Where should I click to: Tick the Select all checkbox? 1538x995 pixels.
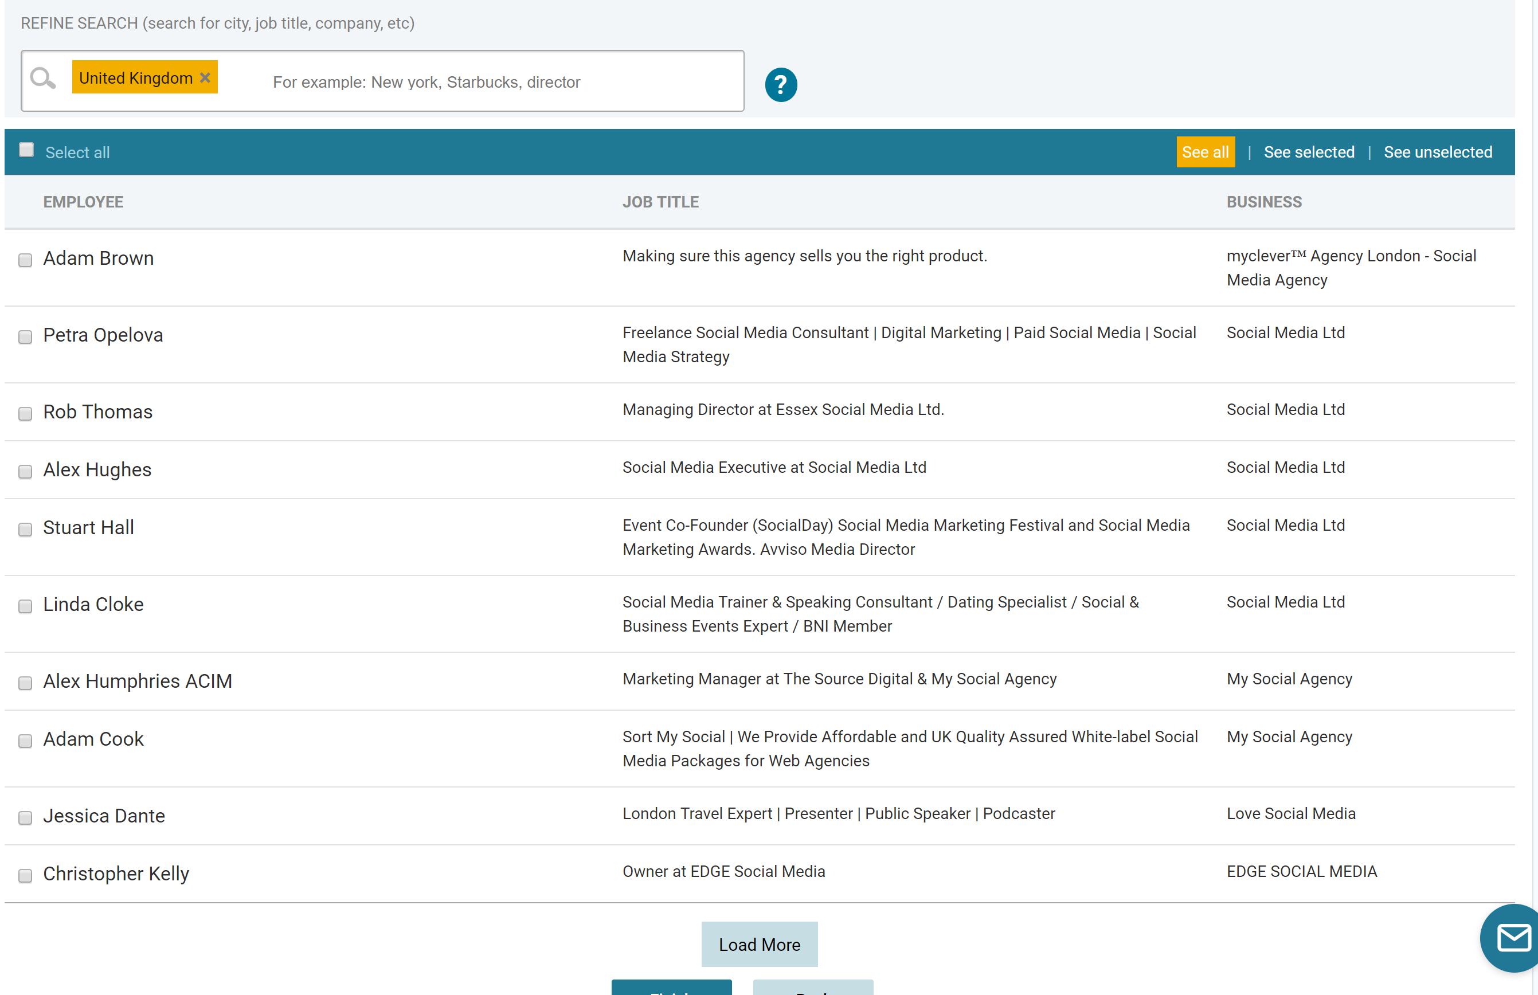[26, 151]
